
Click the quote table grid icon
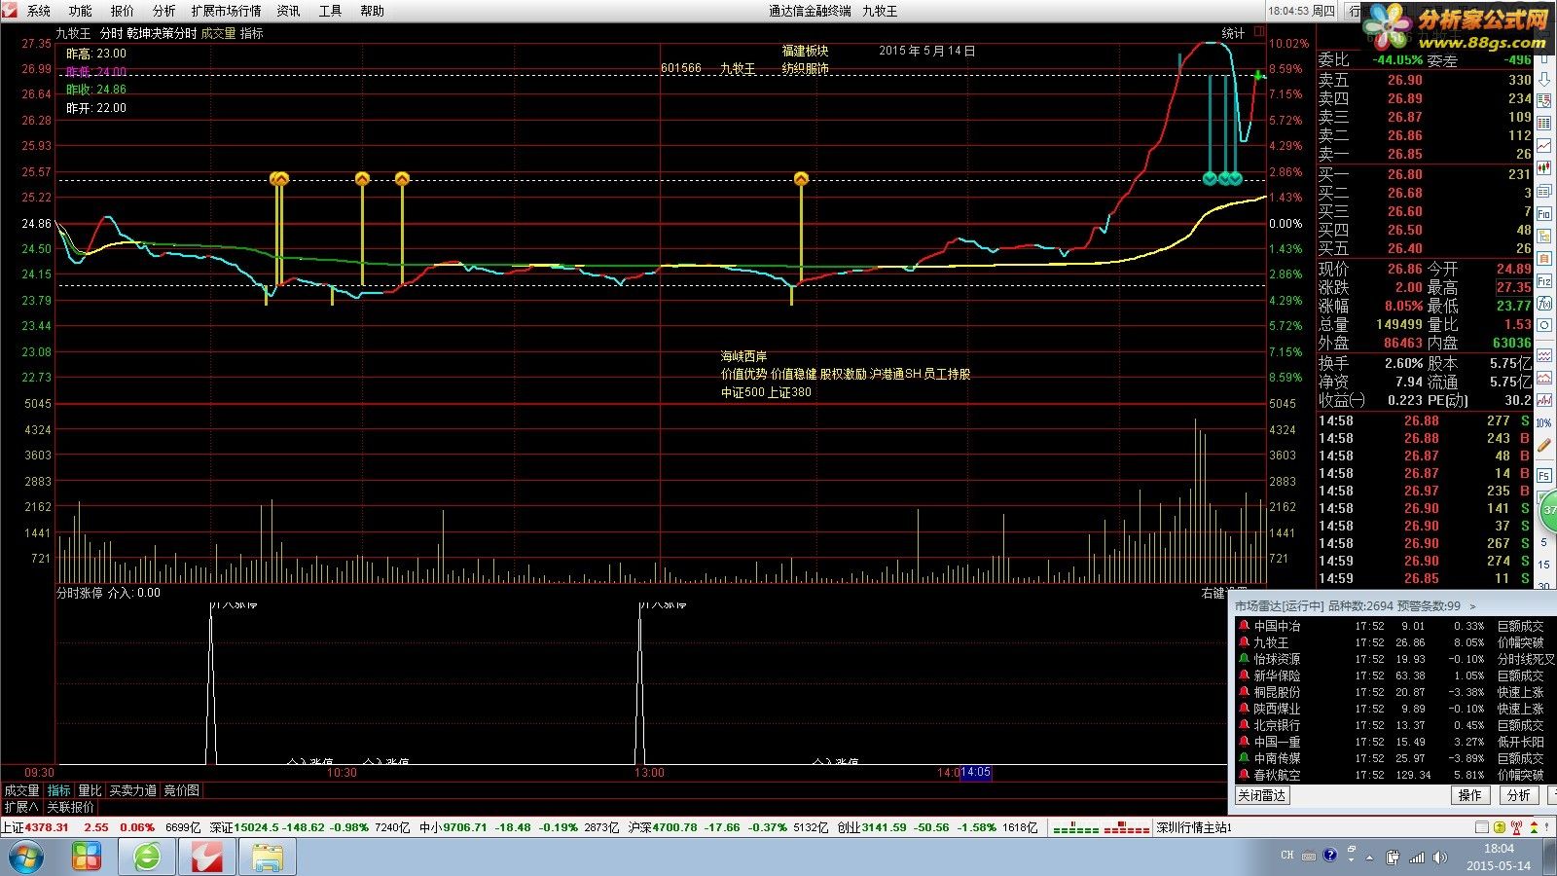1544,124
